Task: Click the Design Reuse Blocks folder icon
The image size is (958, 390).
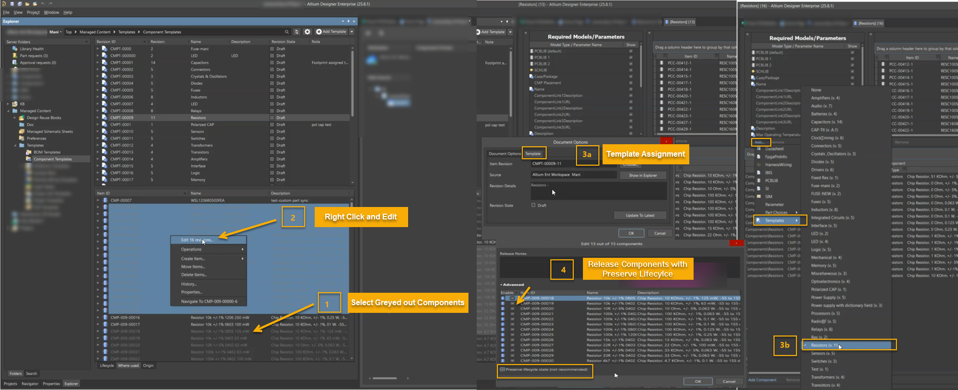Action: pos(22,117)
